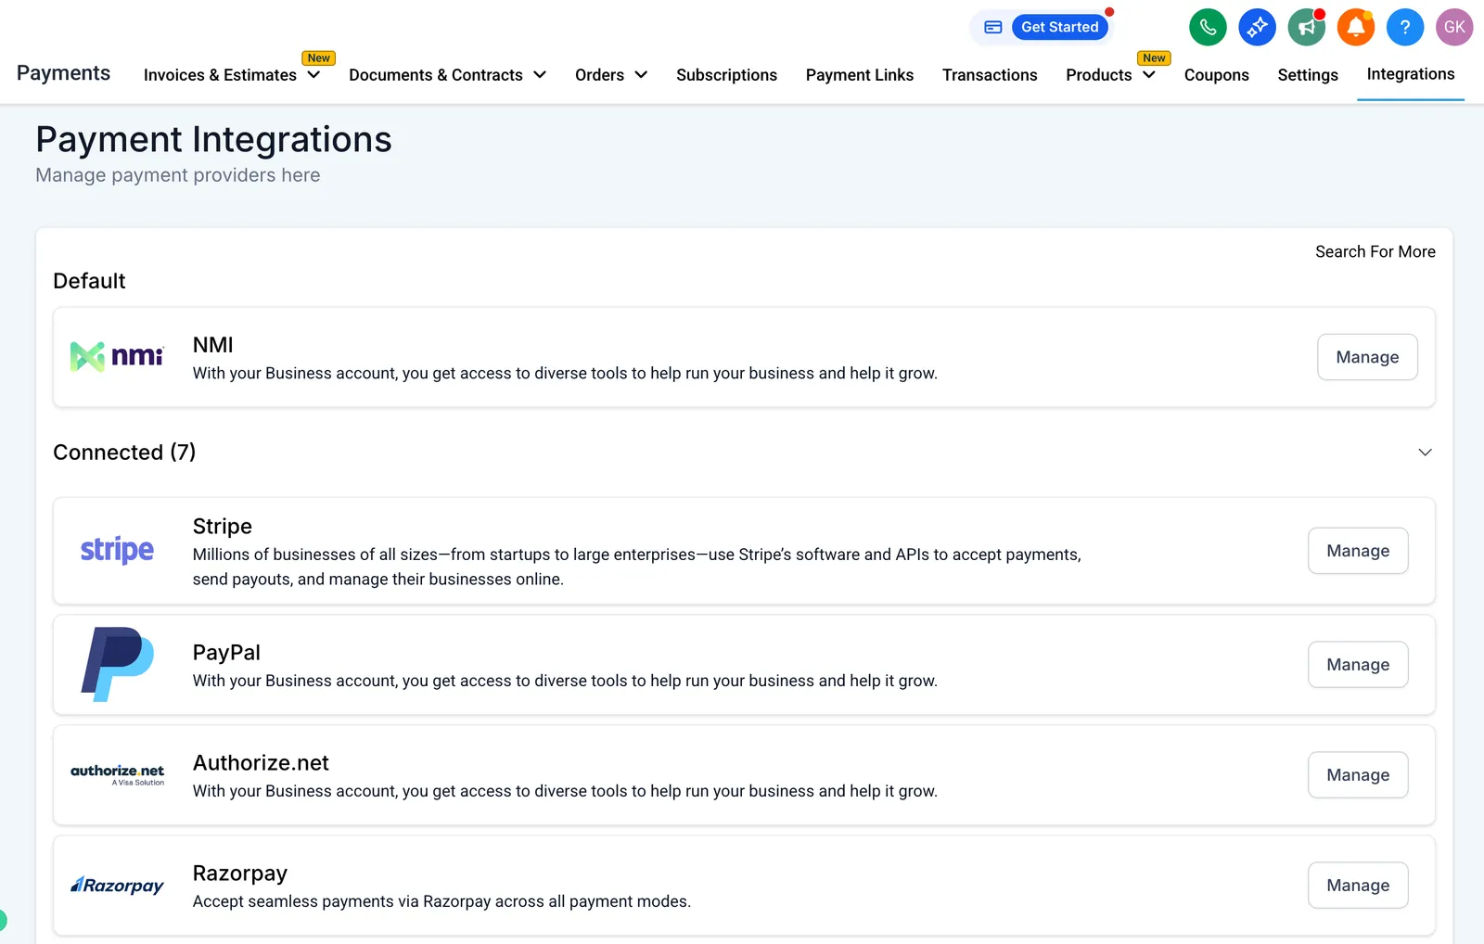Click the Default section heading
Image resolution: width=1484 pixels, height=944 pixels.
tap(89, 281)
